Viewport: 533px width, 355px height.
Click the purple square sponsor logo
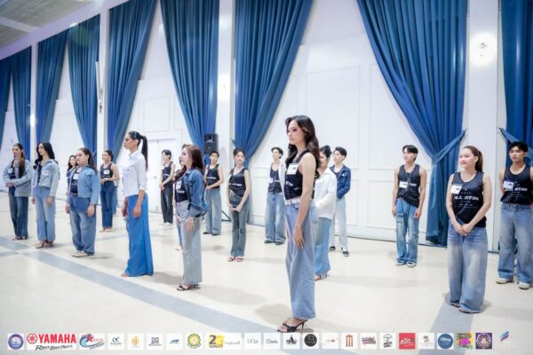[x=484, y=341]
